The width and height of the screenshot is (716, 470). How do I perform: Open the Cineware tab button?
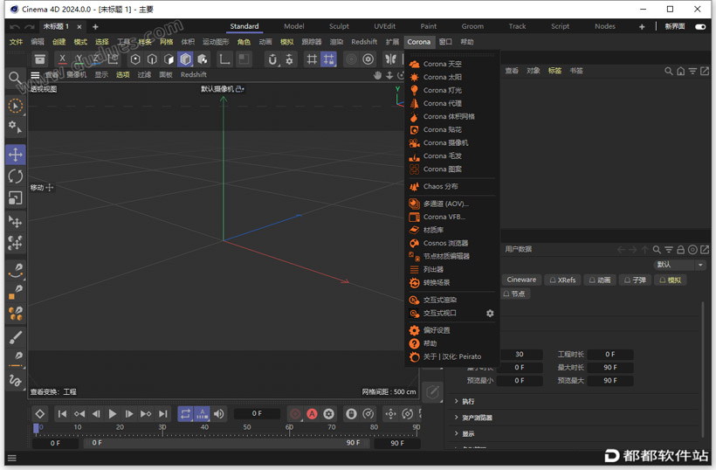coord(521,280)
